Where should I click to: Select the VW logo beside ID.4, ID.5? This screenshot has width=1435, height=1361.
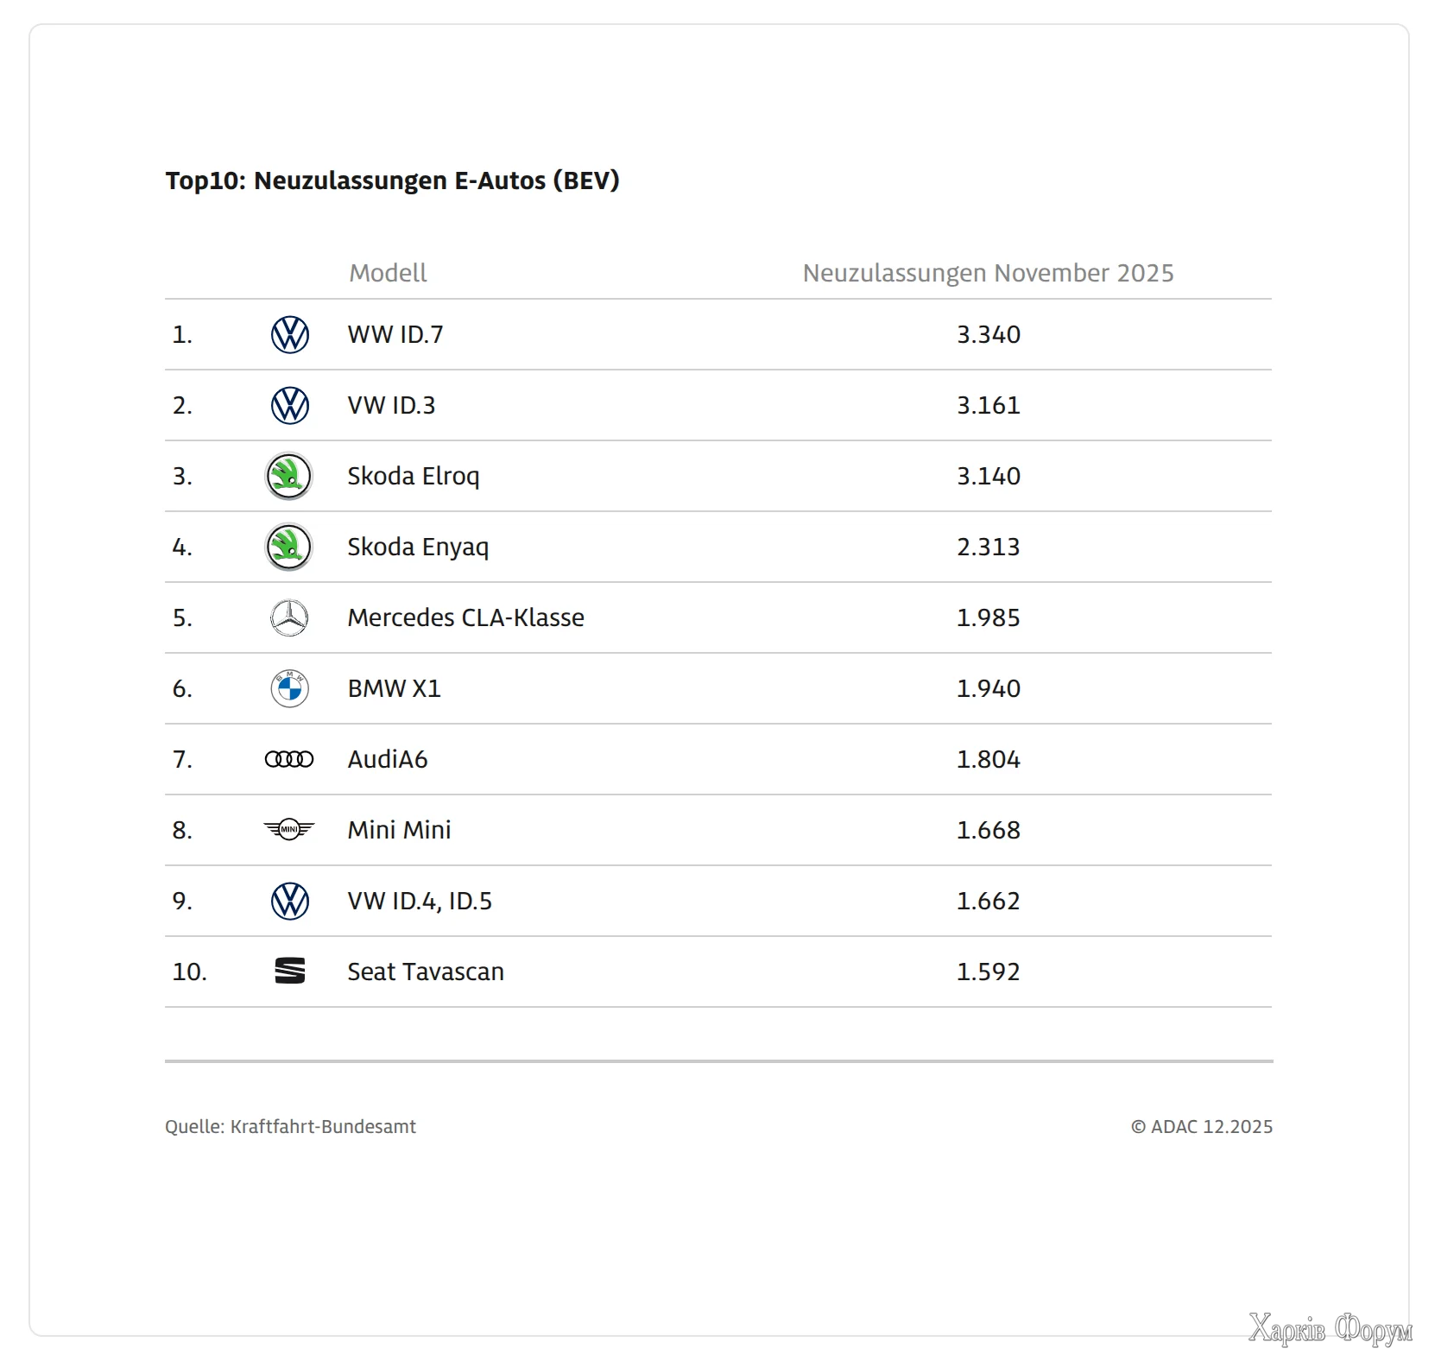coord(289,901)
